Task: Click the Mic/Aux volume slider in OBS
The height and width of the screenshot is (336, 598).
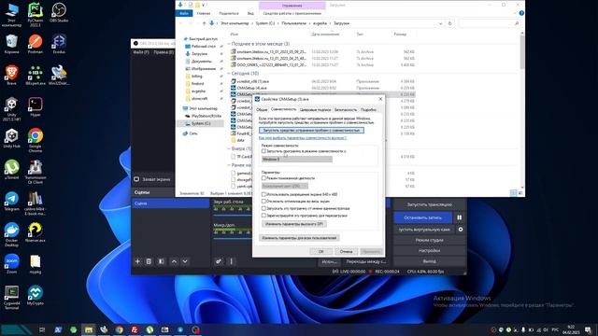Action: tap(232, 239)
